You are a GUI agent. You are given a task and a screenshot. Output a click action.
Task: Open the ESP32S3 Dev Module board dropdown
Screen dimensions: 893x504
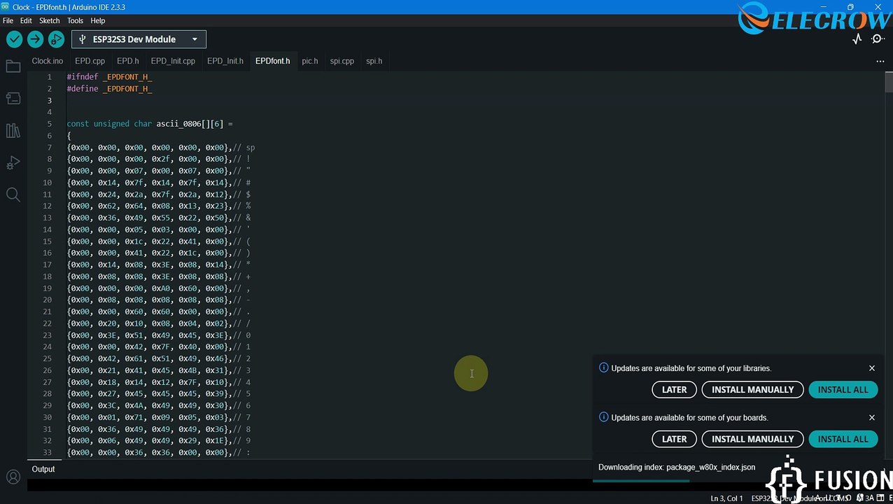[139, 39]
